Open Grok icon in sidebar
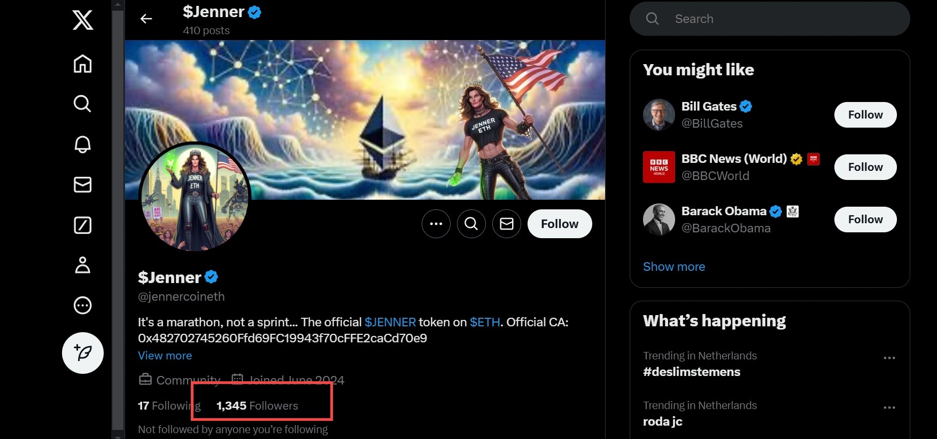Image resolution: width=937 pixels, height=439 pixels. pos(83,225)
